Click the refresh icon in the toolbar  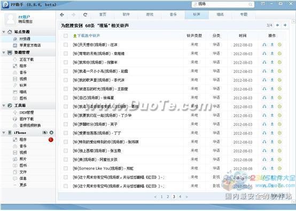click(85, 14)
